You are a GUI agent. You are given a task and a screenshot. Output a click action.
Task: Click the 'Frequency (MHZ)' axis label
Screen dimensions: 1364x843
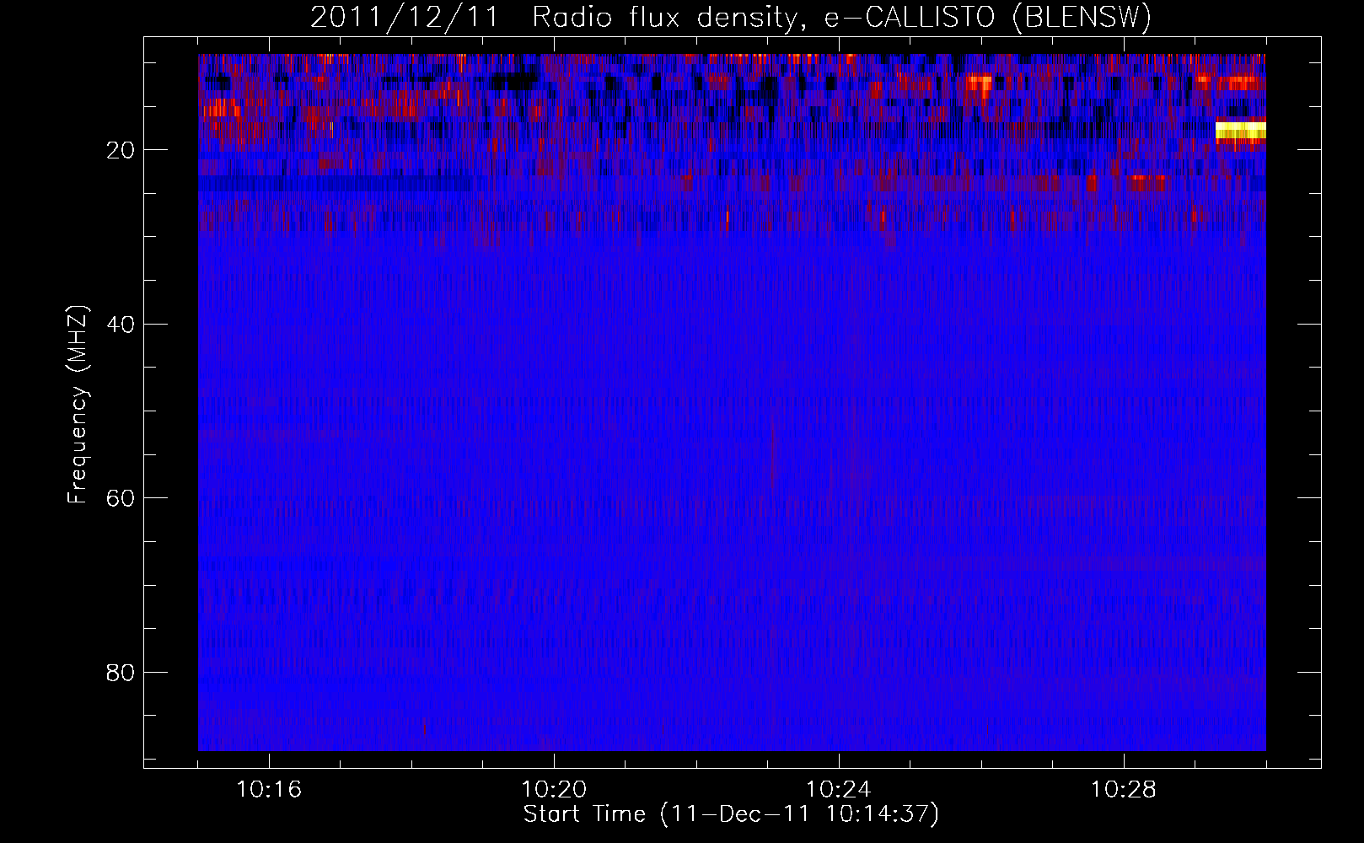pyautogui.click(x=78, y=405)
